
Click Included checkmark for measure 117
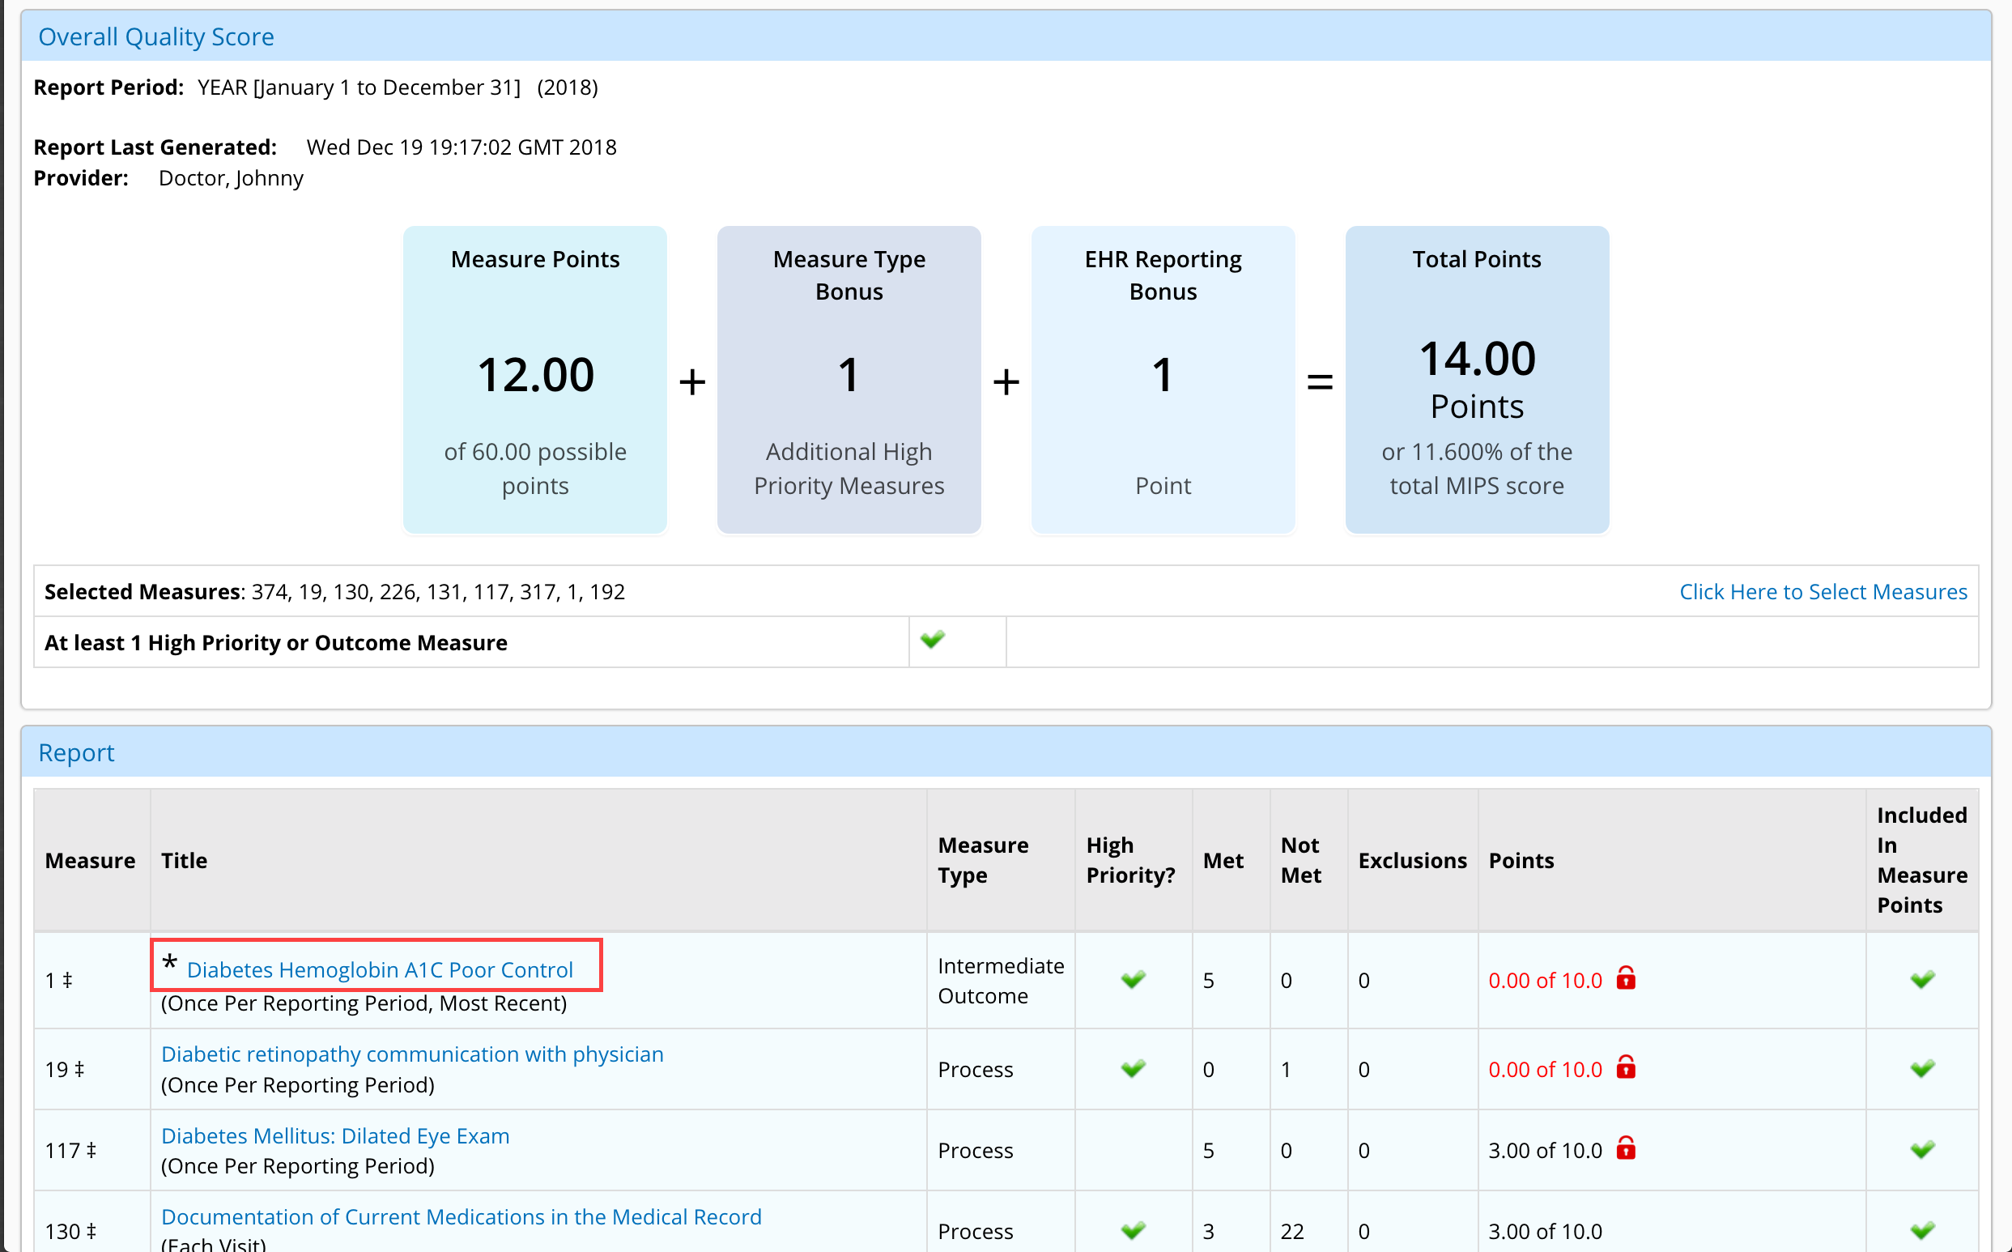click(1922, 1149)
